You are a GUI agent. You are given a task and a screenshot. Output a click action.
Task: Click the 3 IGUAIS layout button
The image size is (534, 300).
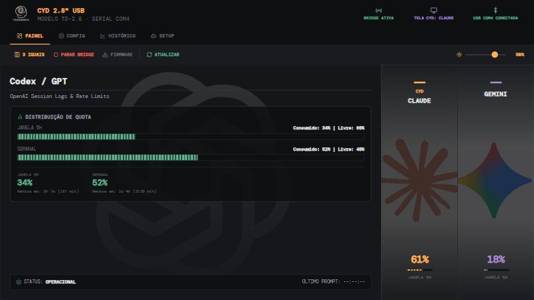click(x=29, y=55)
